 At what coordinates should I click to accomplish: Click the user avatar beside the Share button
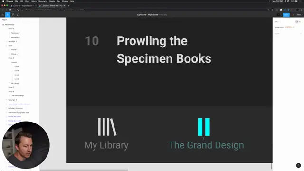pos(279,15)
